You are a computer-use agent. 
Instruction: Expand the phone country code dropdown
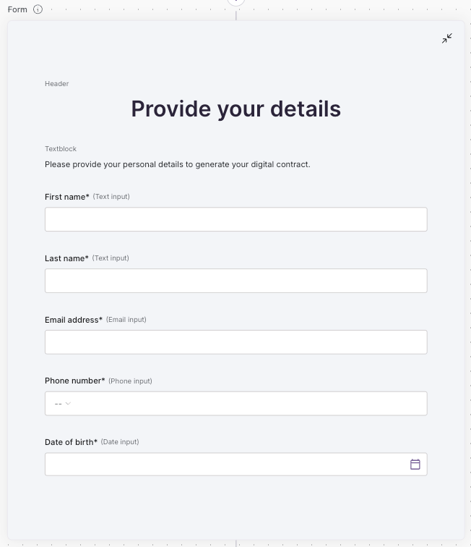tap(62, 404)
